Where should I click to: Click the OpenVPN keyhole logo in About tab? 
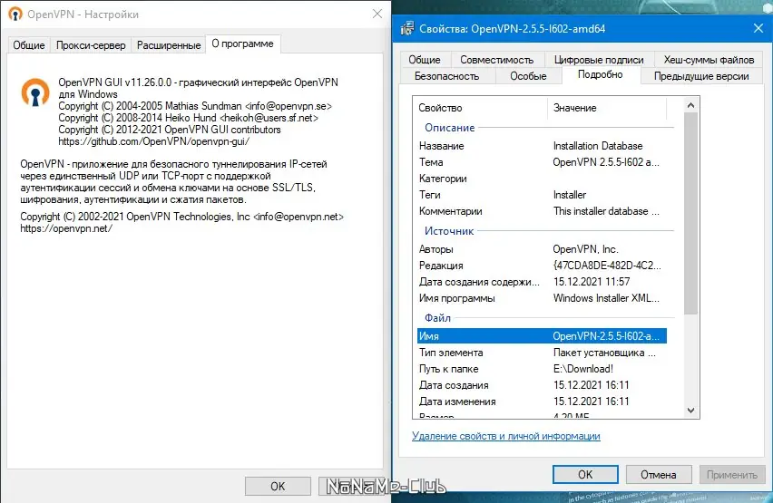click(x=35, y=92)
